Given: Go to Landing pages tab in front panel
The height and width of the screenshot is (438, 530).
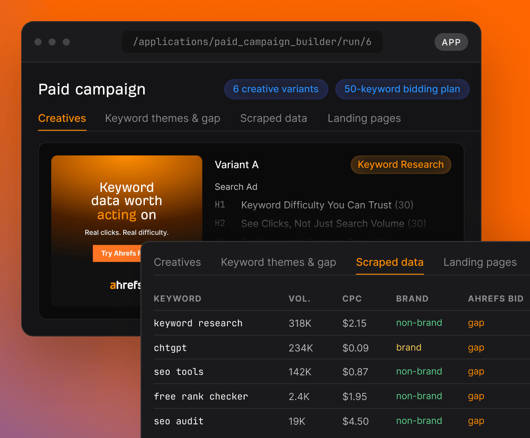Looking at the screenshot, I should click(480, 262).
